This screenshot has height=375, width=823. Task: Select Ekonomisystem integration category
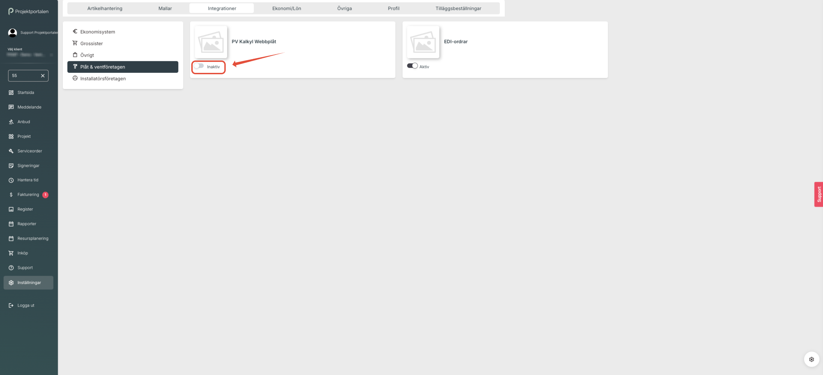coord(98,32)
